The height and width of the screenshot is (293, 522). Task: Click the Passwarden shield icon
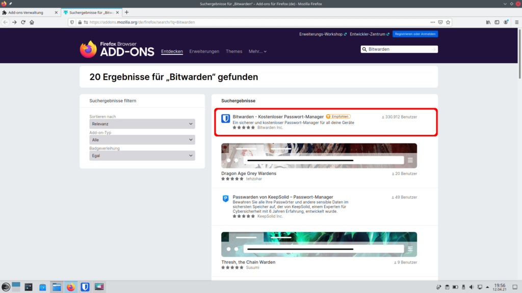225,199
